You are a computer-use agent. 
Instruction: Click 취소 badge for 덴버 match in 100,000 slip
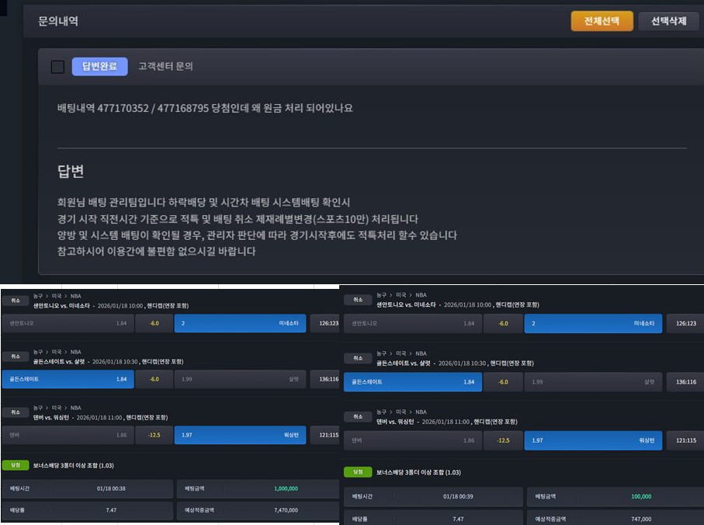point(357,416)
